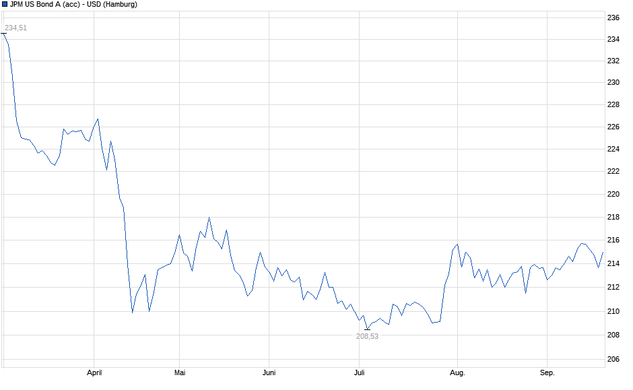Click the 230 price axis label

(613, 82)
